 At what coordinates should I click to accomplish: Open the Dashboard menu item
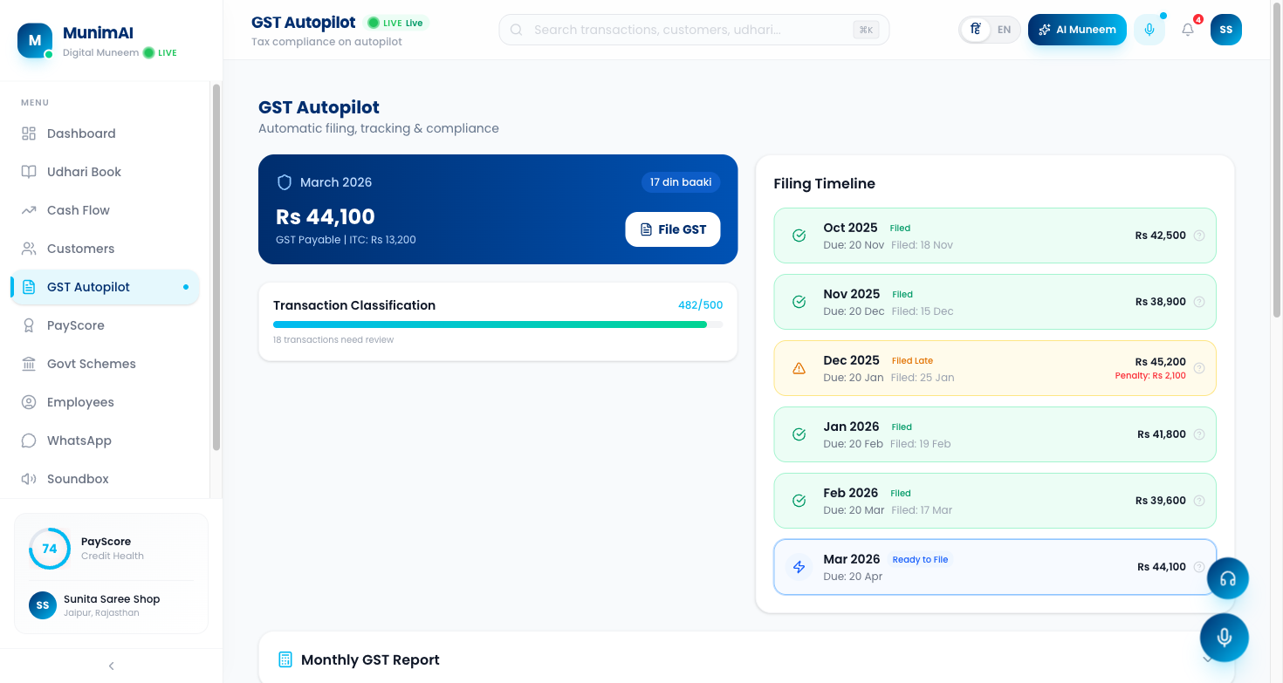coord(81,133)
